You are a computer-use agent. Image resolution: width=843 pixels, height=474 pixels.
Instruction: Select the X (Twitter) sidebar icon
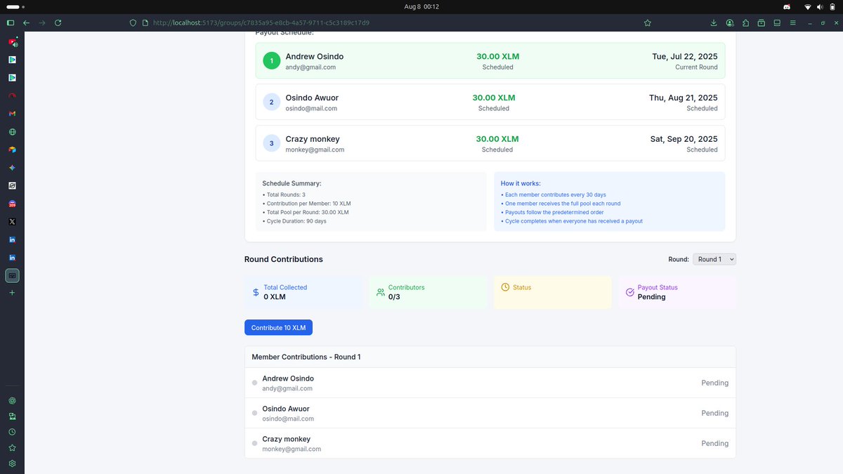coord(11,221)
